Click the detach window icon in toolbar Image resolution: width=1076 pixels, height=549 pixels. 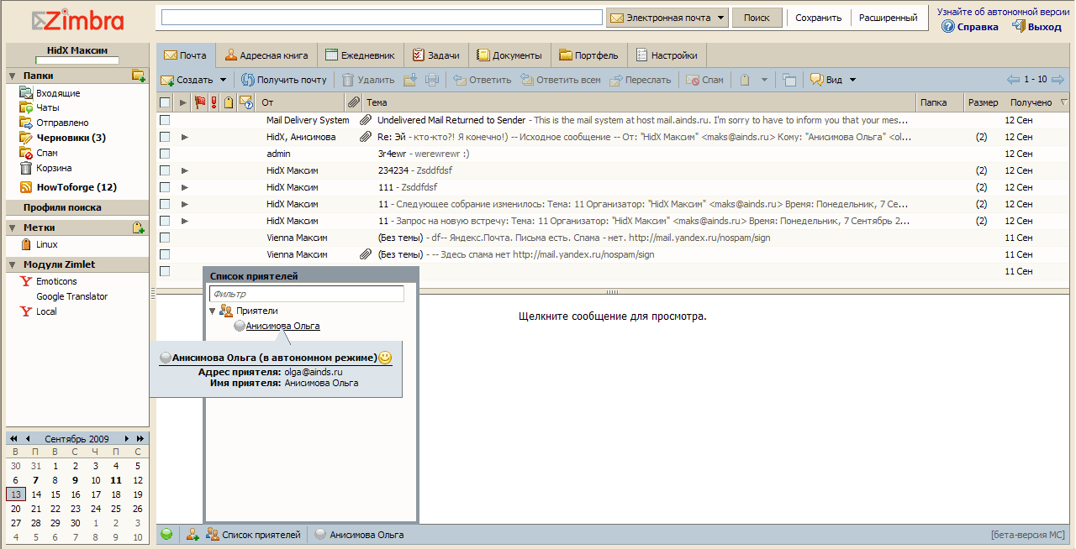click(x=789, y=80)
